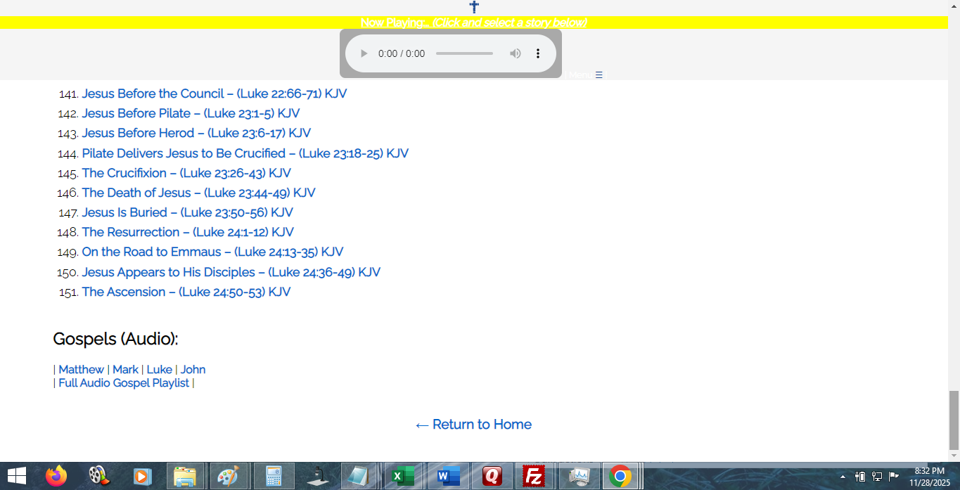Open the hamburger Menu icon
The image size is (960, 490).
pos(599,75)
